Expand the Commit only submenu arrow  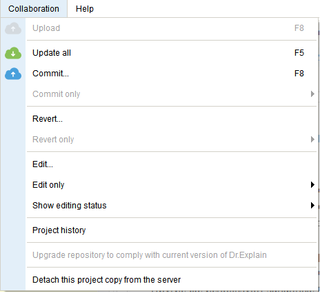[312, 94]
